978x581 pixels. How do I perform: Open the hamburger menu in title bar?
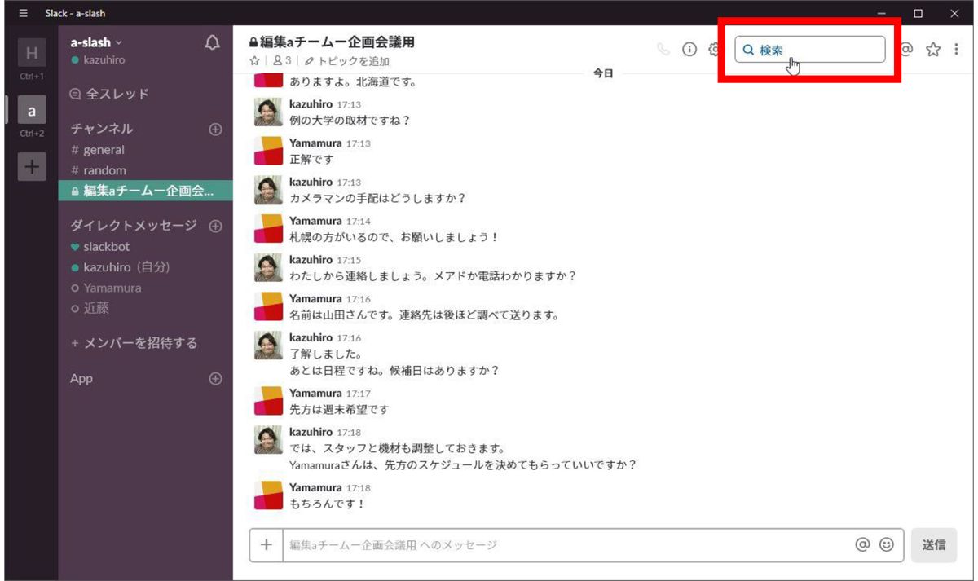click(22, 13)
